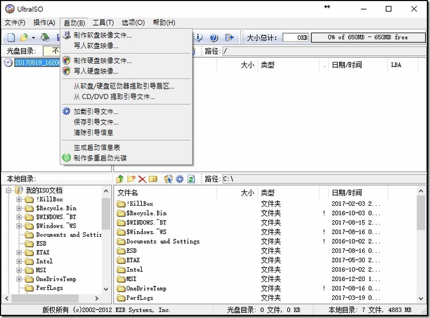Choose 保存引导文件... from the menu
Screen dimensions: 430x318
(x=126, y=122)
